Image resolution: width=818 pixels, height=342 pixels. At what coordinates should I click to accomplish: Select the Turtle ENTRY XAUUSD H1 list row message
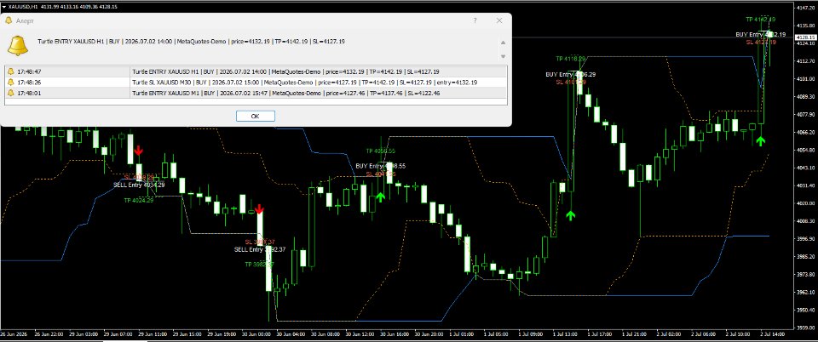(285, 71)
